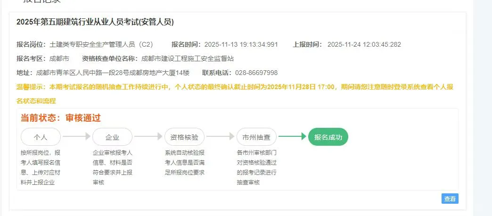Click the 地址 label
The width and height of the screenshot is (492, 216).
coord(25,73)
